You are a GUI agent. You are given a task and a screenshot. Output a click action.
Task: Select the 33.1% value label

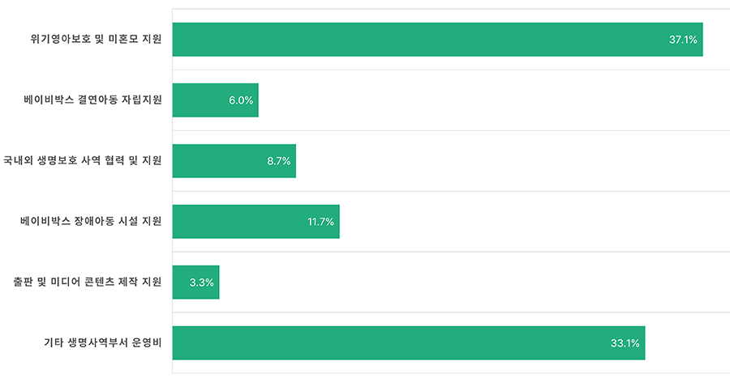(625, 343)
